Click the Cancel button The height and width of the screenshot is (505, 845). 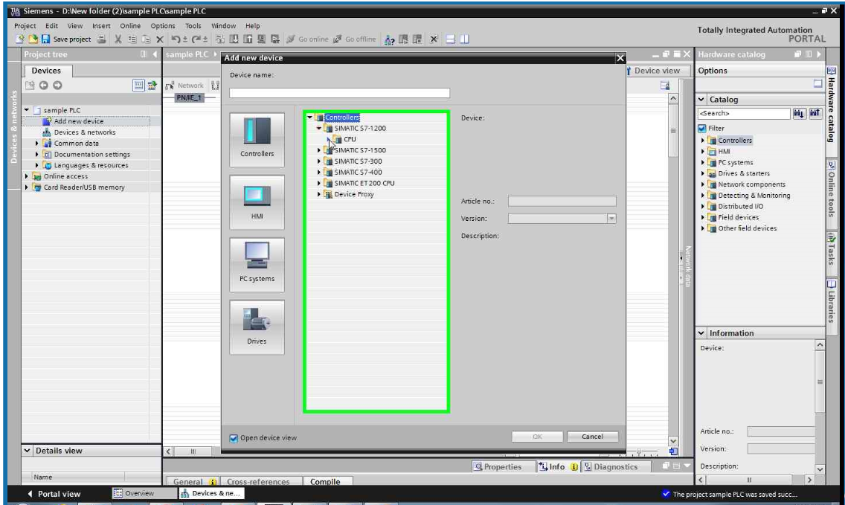pos(591,437)
